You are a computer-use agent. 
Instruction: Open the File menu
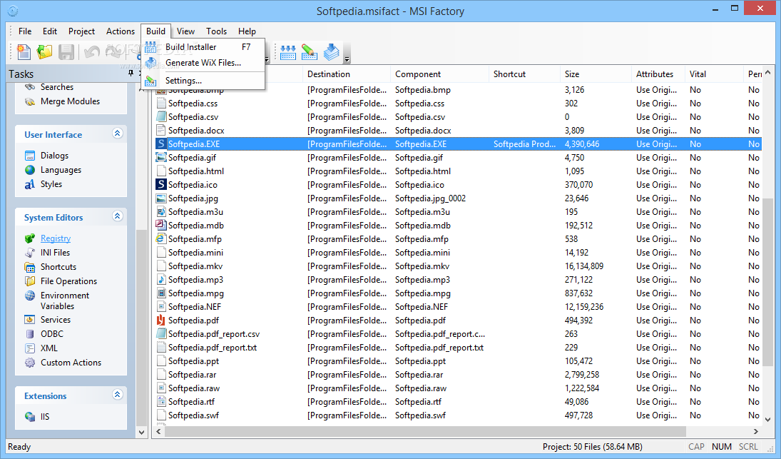click(25, 31)
